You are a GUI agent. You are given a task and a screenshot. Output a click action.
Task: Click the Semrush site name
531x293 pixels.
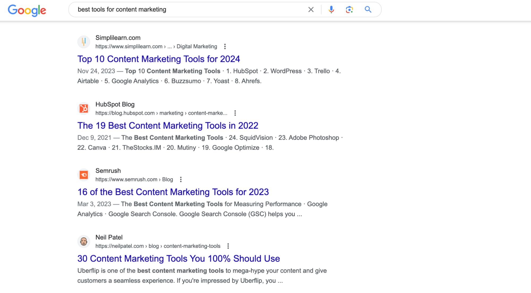point(108,171)
